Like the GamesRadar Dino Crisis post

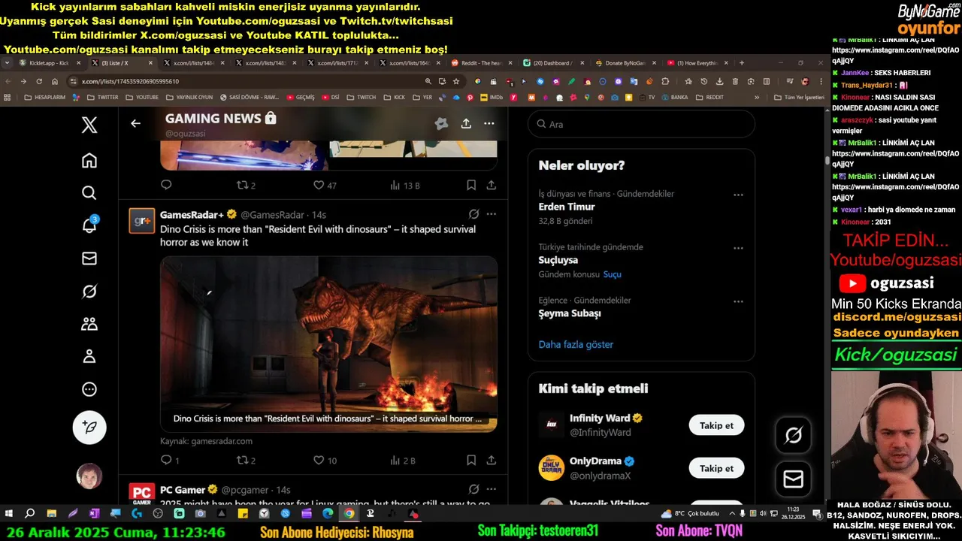325,460
